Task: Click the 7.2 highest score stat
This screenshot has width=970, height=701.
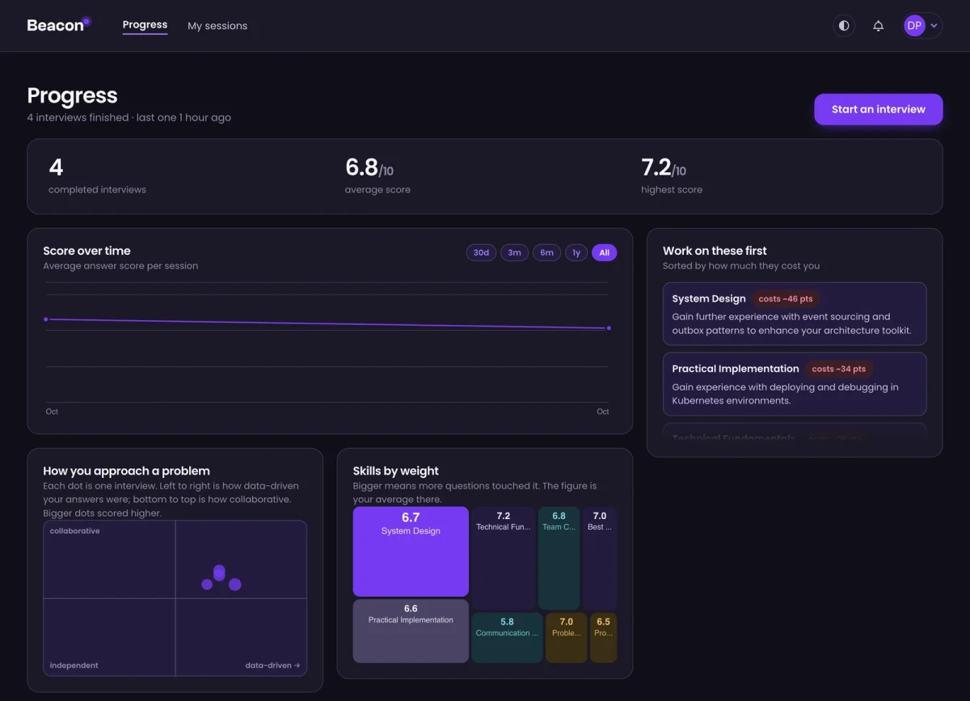Action: click(x=672, y=176)
